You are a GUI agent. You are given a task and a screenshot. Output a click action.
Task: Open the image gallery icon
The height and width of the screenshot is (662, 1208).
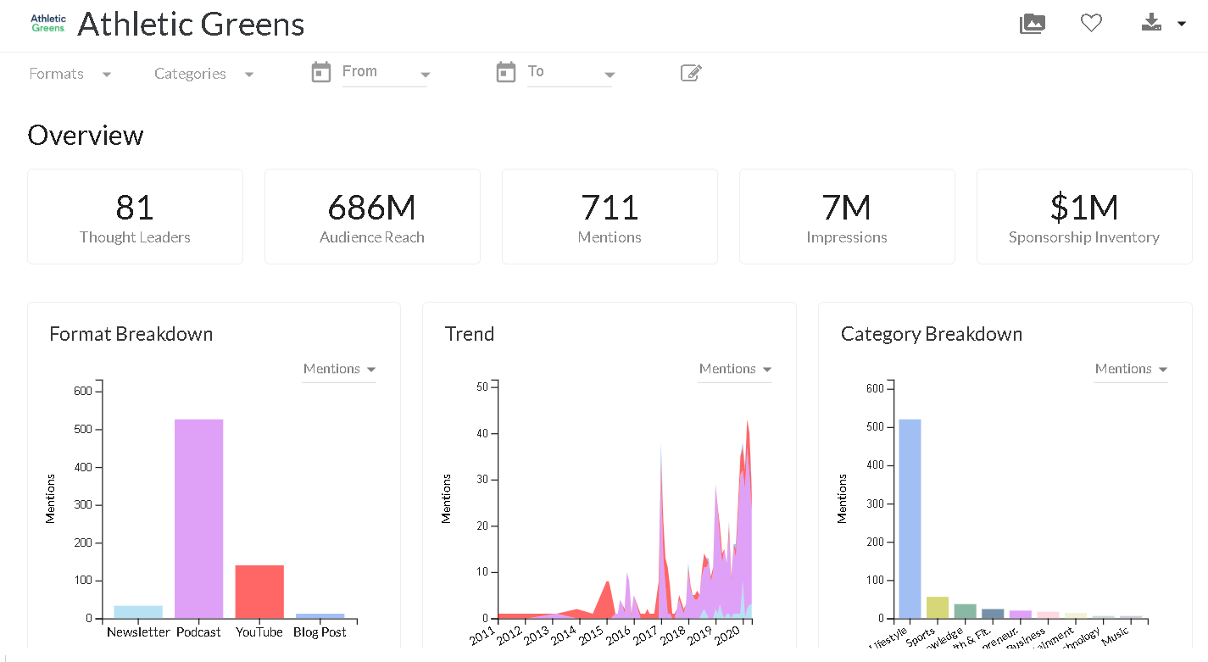tap(1032, 23)
